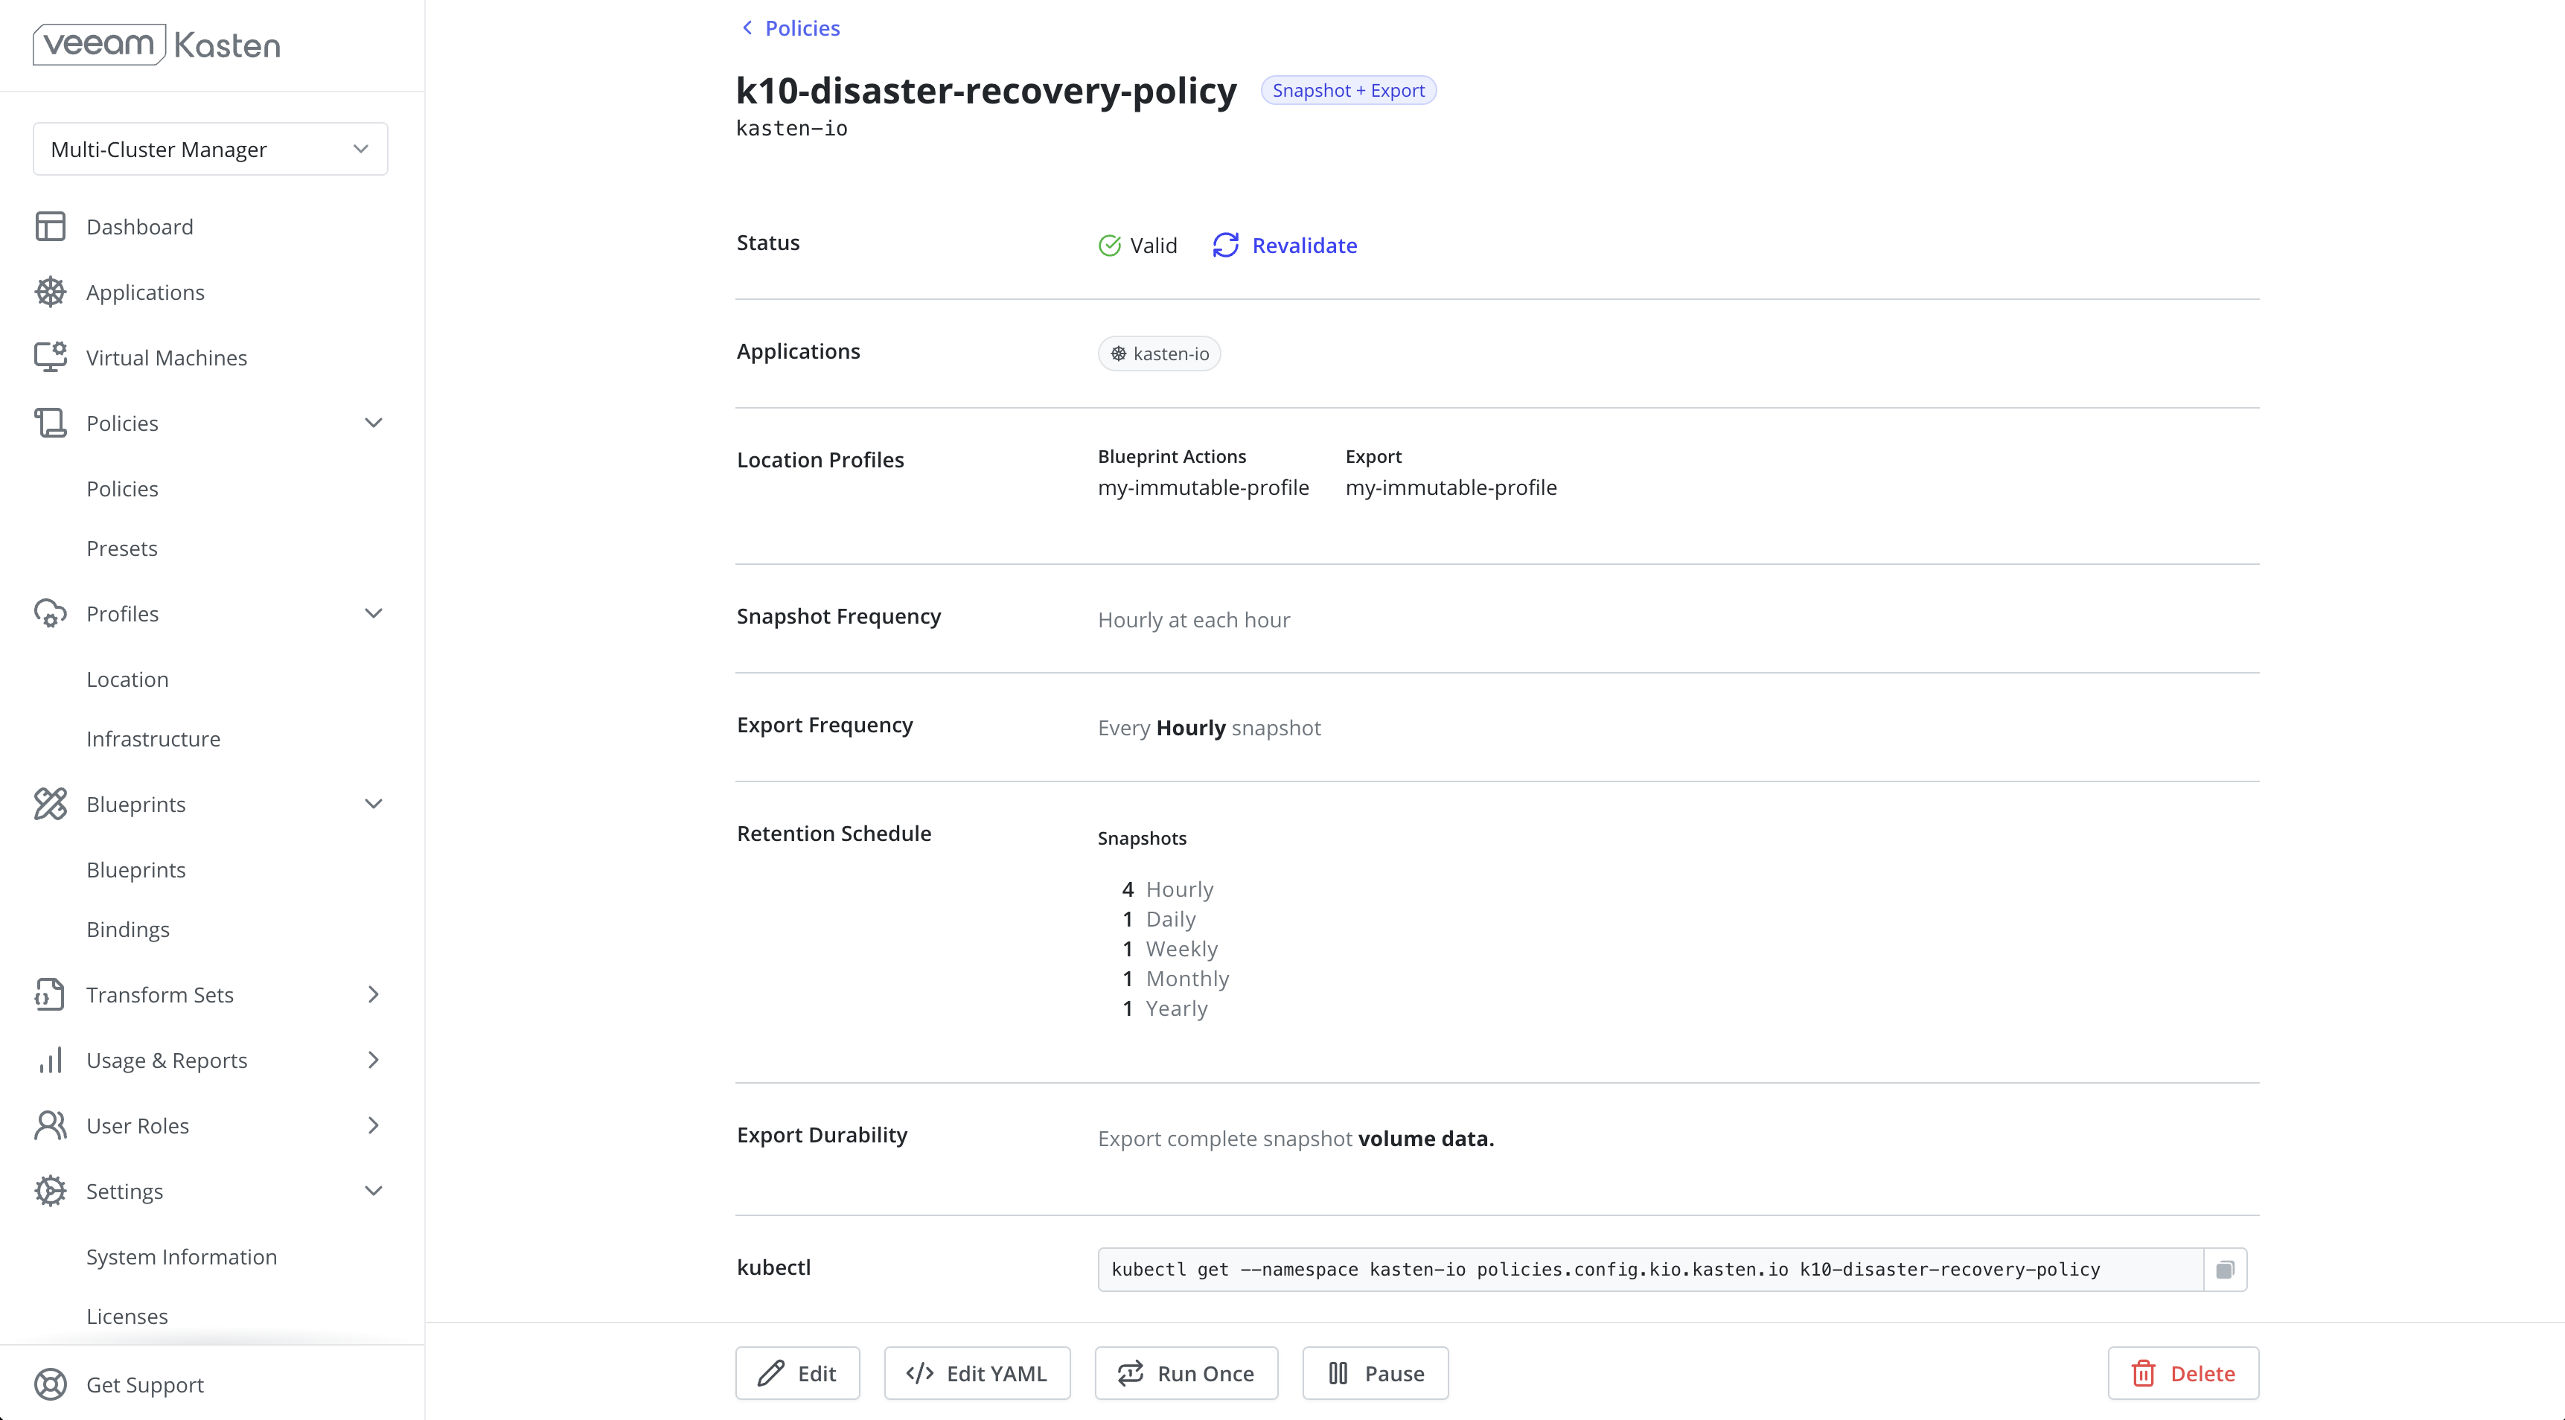The width and height of the screenshot is (2565, 1420).
Task: Open the Applications helm-wheel icon
Action: (50, 292)
